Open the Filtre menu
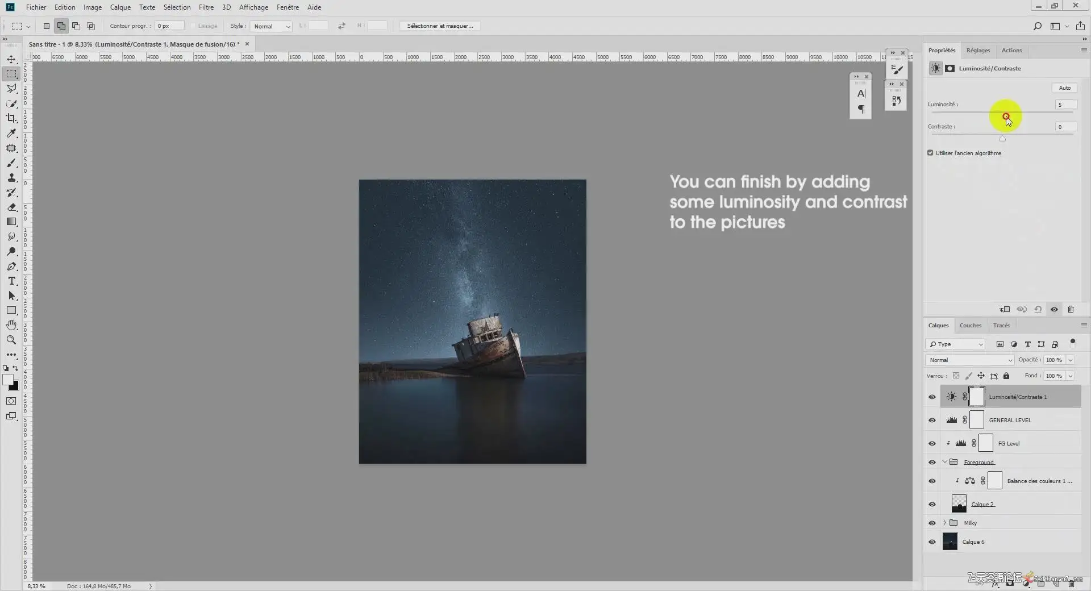1091x591 pixels. point(206,7)
